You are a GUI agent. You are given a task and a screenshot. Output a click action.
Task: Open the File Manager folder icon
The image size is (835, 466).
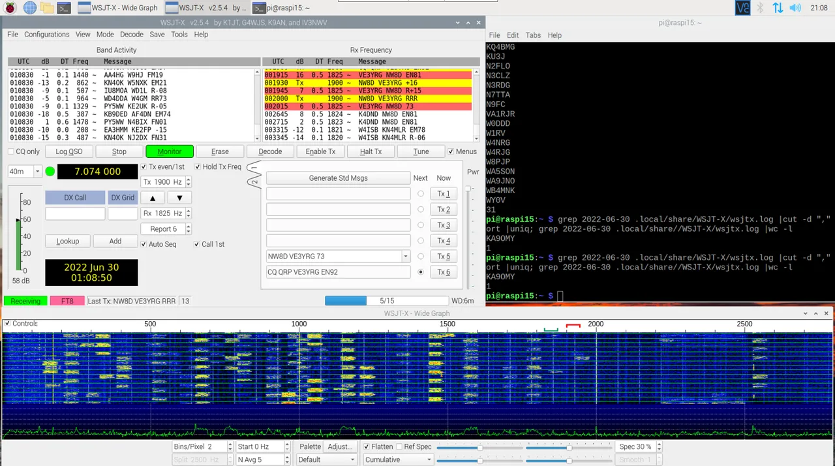pos(47,8)
